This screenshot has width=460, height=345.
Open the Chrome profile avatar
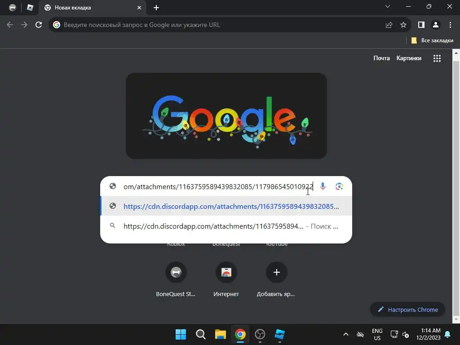pyautogui.click(x=436, y=25)
